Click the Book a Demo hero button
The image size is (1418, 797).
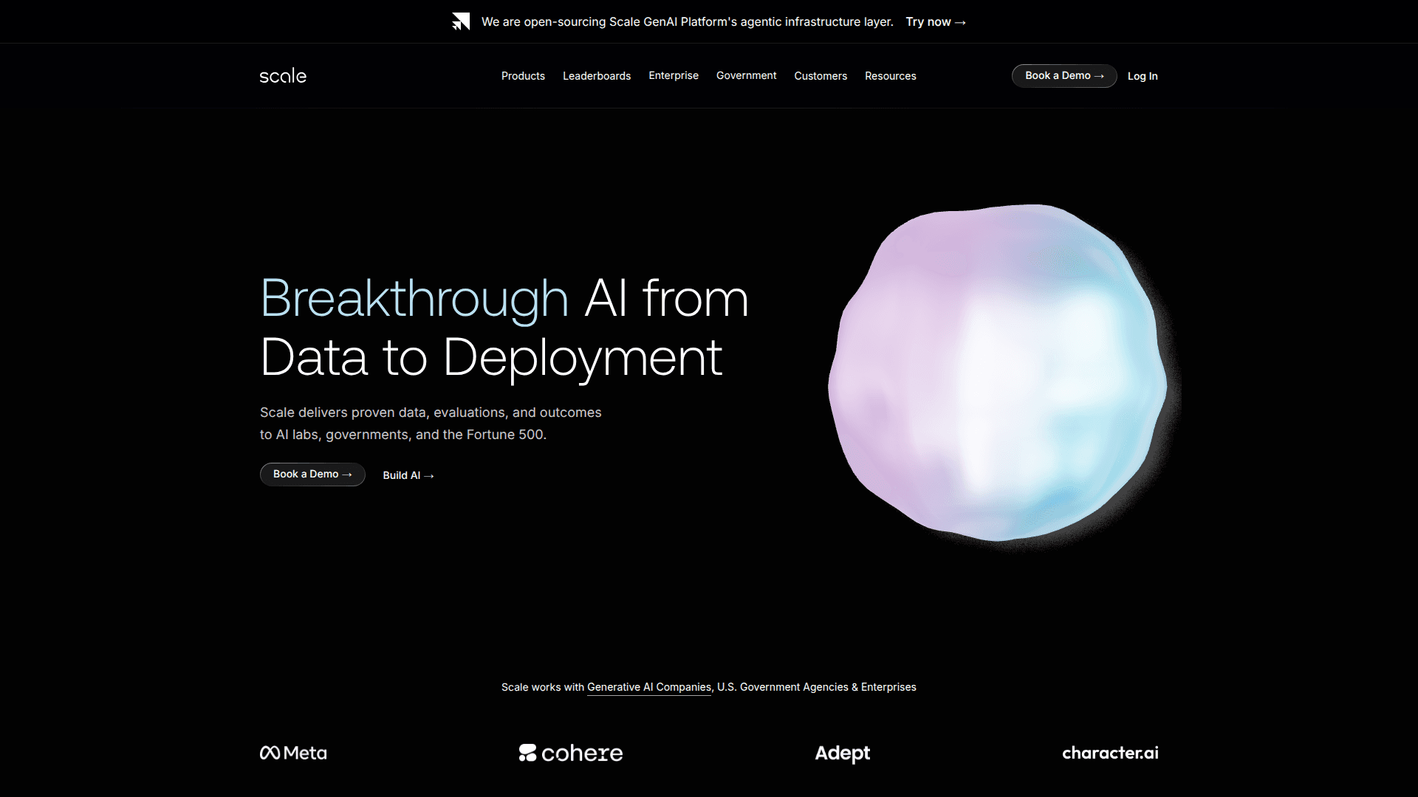point(312,475)
